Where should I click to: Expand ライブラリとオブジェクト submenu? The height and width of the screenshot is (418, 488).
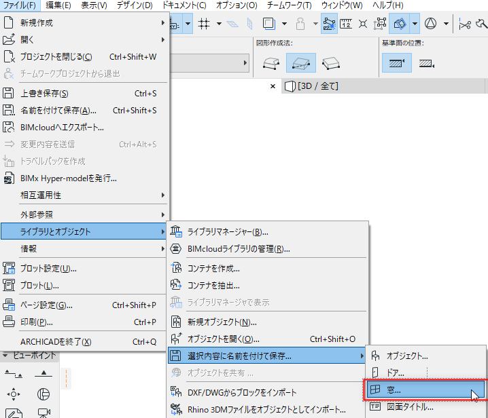click(x=84, y=231)
